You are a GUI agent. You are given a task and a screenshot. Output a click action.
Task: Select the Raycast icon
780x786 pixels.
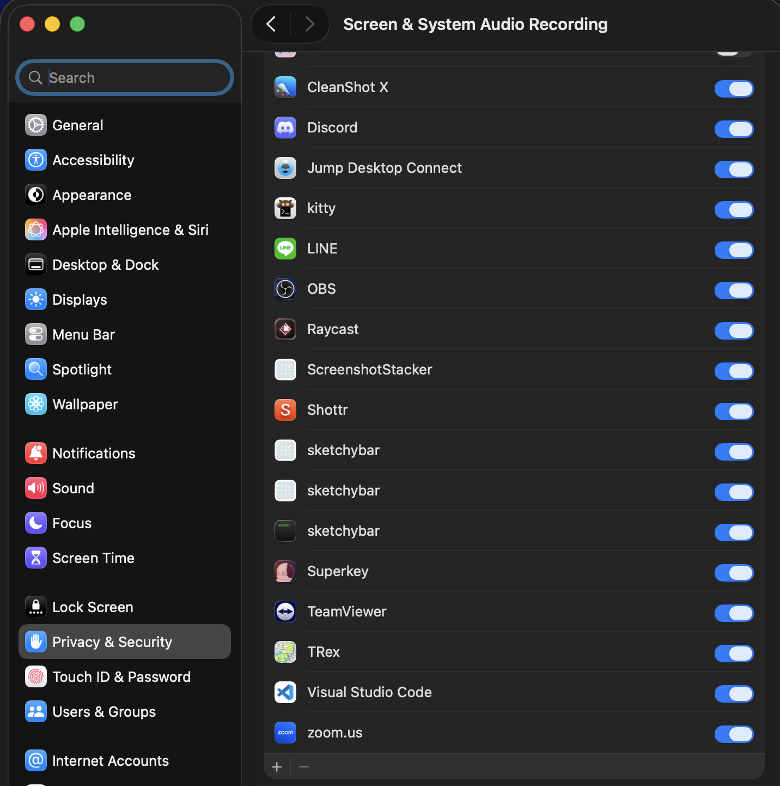pyautogui.click(x=285, y=329)
